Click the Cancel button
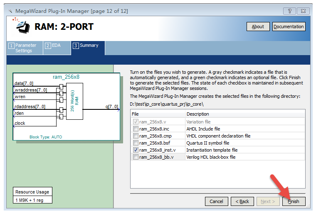Screen dimensions: 316x213 pyautogui.click(x=216, y=201)
